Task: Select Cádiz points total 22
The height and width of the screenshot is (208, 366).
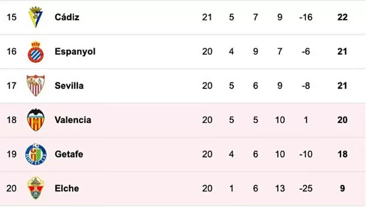Action: click(343, 17)
